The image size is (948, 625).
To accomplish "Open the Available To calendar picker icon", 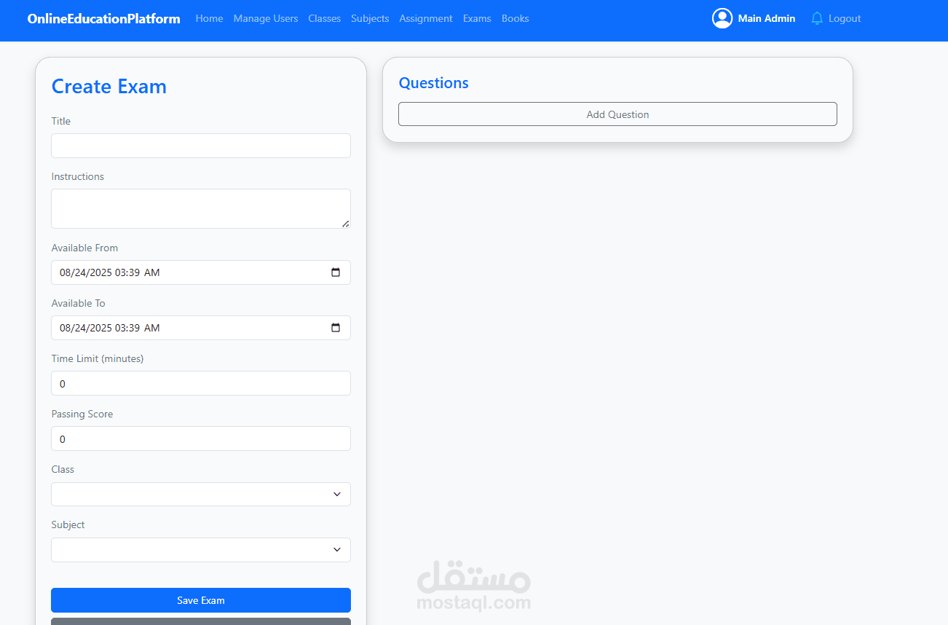I will (336, 328).
